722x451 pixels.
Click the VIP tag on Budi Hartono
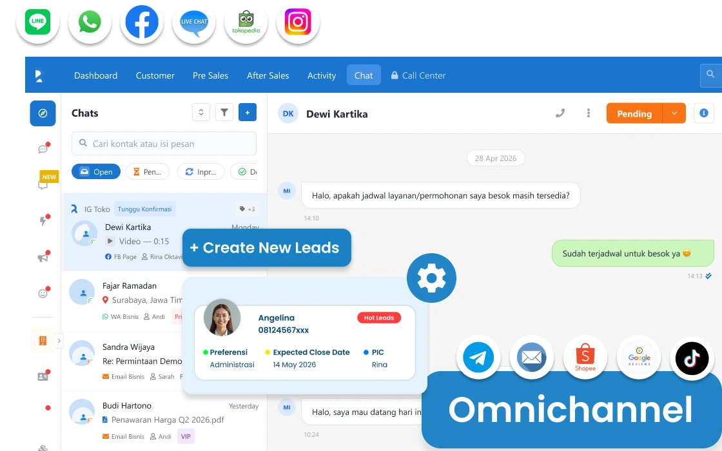[186, 436]
